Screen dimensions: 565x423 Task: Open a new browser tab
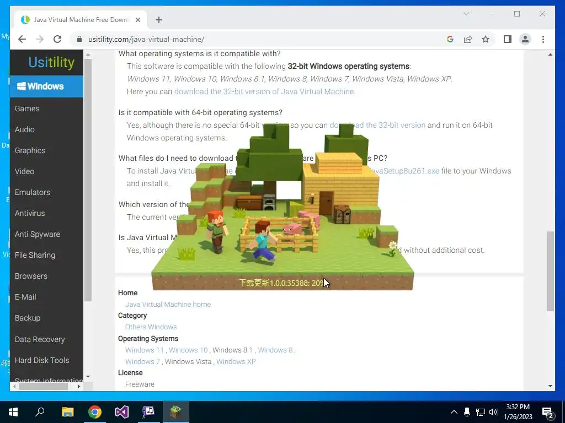(x=159, y=20)
